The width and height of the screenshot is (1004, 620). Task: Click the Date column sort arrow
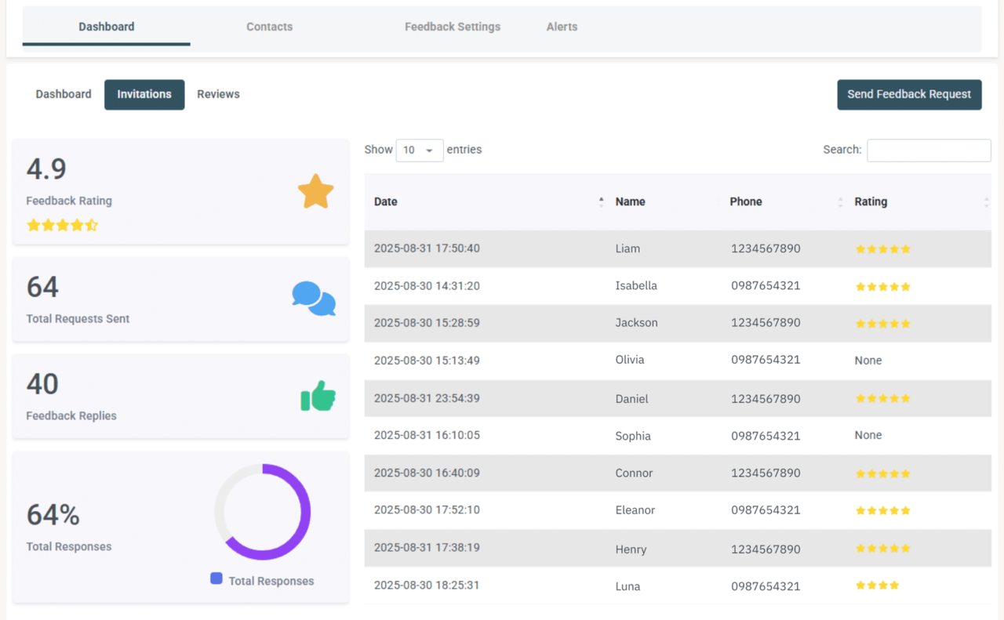601,201
